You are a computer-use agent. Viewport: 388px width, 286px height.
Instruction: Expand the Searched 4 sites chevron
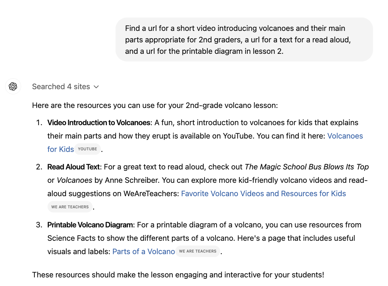pyautogui.click(x=96, y=87)
